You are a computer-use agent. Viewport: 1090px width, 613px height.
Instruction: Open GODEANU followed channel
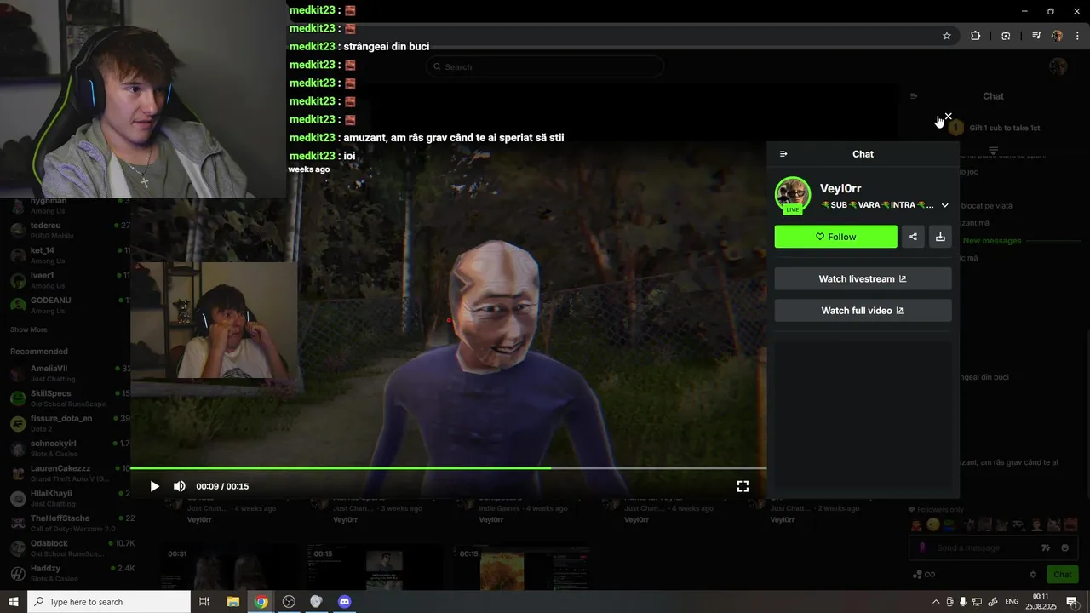[68, 305]
